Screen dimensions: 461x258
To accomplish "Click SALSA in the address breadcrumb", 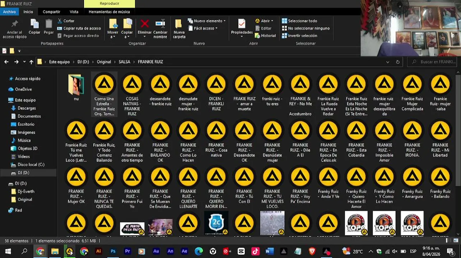I will (125, 62).
